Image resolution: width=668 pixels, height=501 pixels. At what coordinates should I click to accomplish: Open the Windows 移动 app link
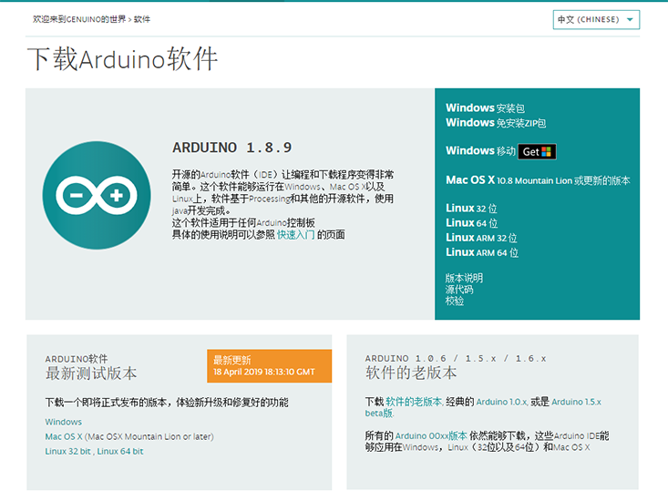coord(480,151)
